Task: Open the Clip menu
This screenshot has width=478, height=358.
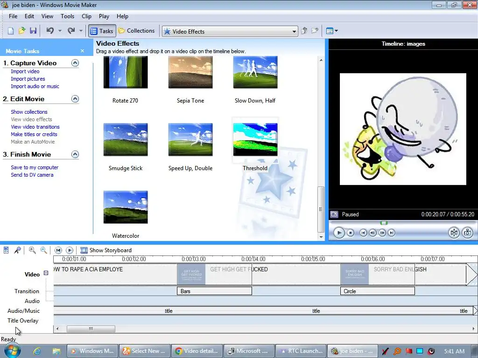Action: tap(86, 16)
